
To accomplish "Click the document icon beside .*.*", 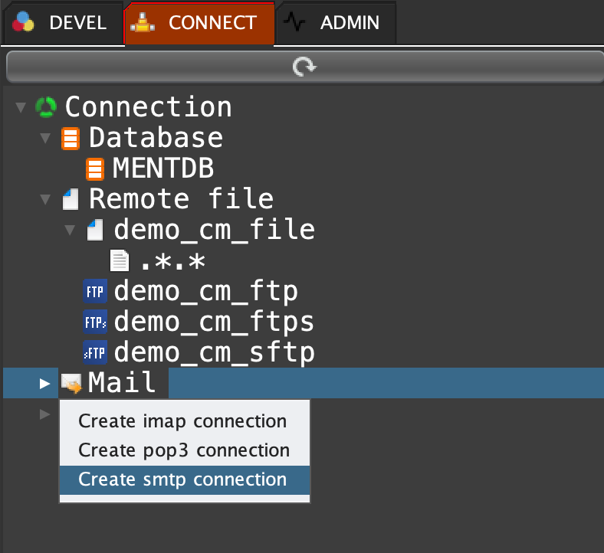I will [120, 261].
